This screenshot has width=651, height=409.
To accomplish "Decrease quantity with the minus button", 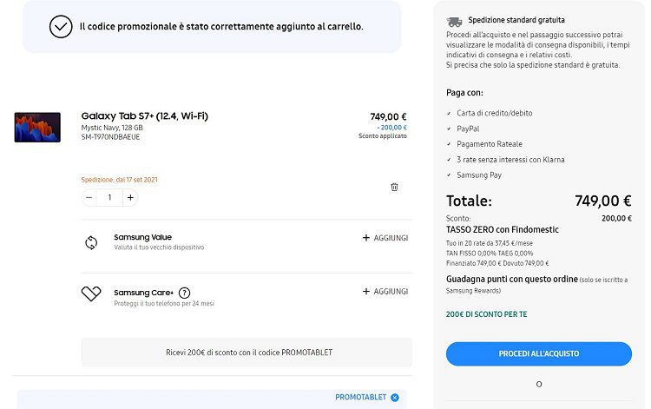I will coord(89,198).
